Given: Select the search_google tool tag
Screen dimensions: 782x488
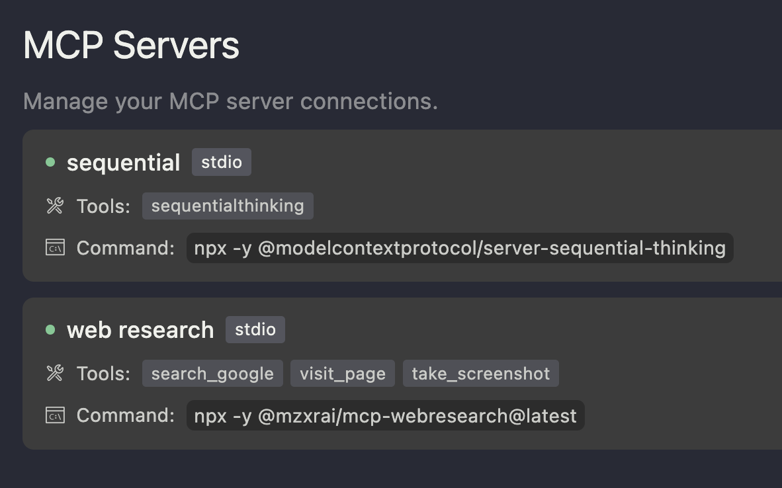Looking at the screenshot, I should click(212, 374).
